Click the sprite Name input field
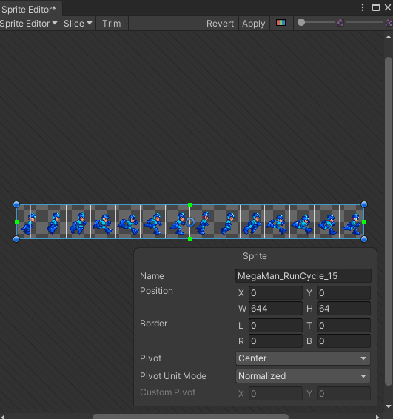The height and width of the screenshot is (419, 393). click(303, 276)
